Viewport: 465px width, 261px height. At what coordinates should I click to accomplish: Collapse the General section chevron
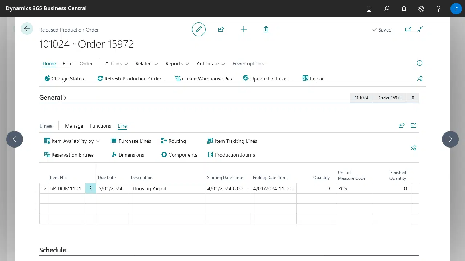pyautogui.click(x=65, y=97)
